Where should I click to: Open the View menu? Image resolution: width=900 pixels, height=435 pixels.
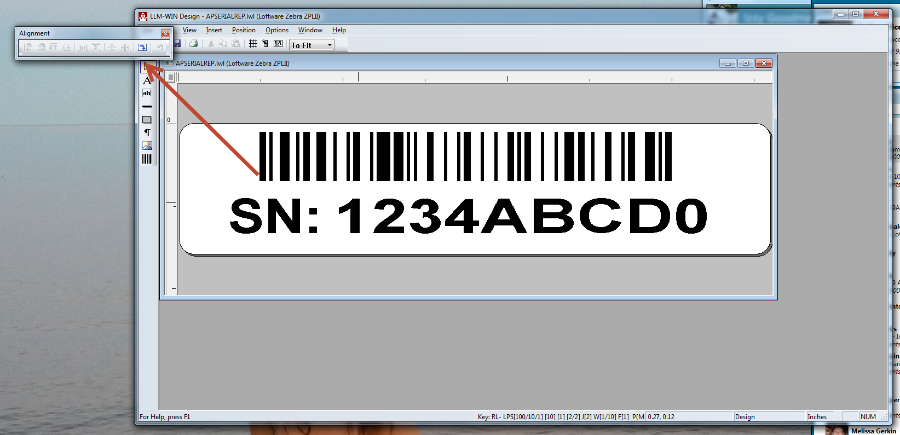(189, 30)
